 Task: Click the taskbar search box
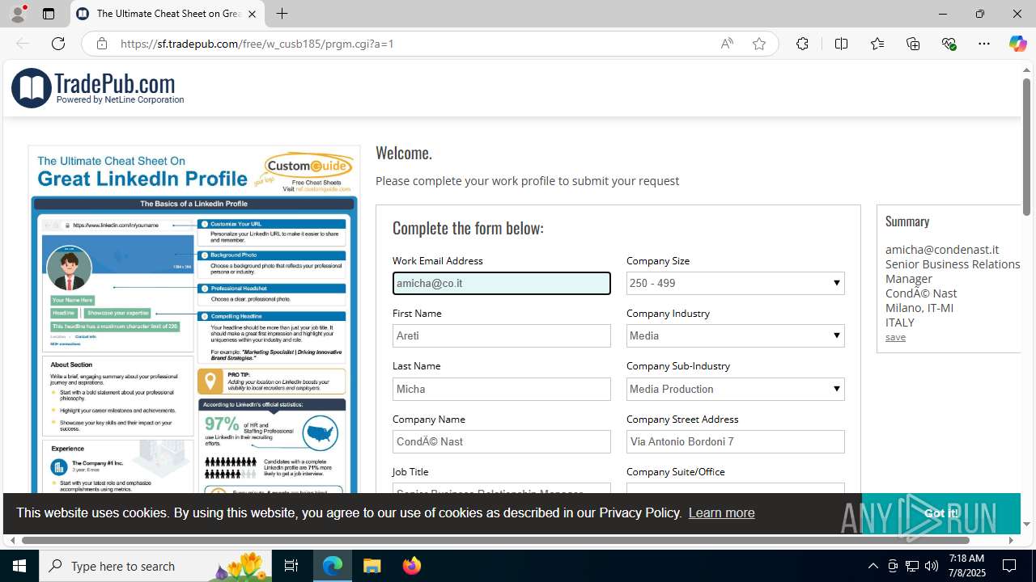(x=156, y=566)
